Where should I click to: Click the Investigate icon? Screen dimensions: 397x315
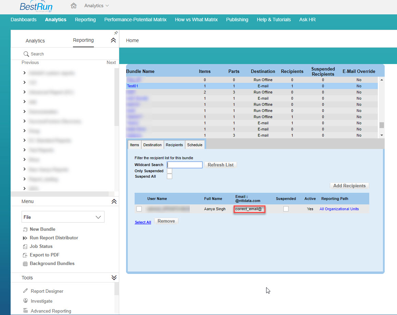25,301
